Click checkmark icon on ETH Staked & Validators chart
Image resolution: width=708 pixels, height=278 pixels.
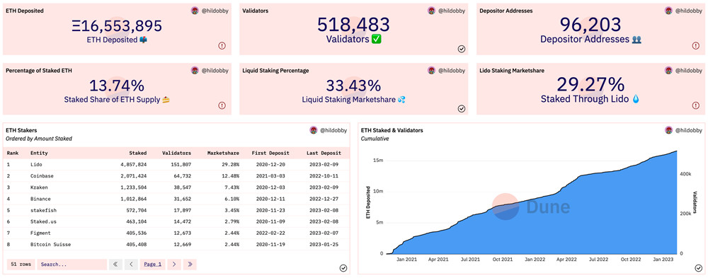tap(698, 268)
